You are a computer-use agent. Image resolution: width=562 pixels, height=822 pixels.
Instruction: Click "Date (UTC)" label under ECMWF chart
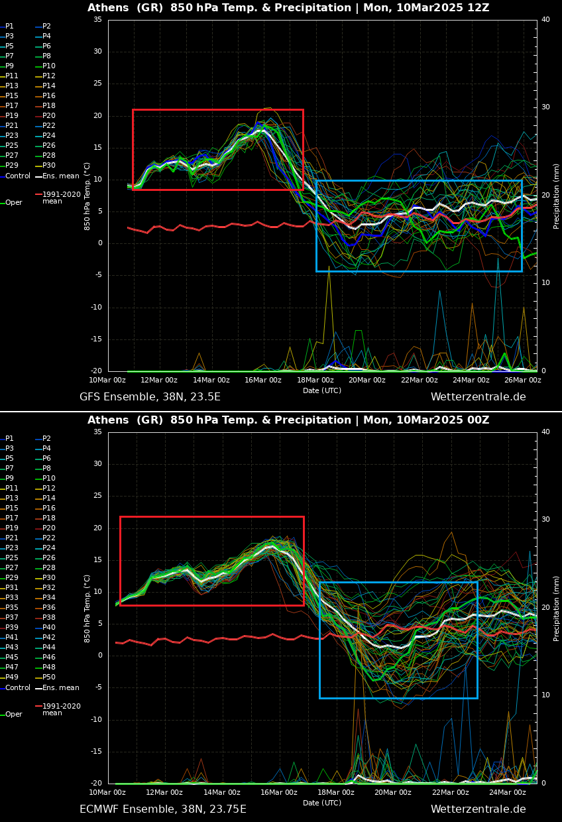[x=322, y=803]
